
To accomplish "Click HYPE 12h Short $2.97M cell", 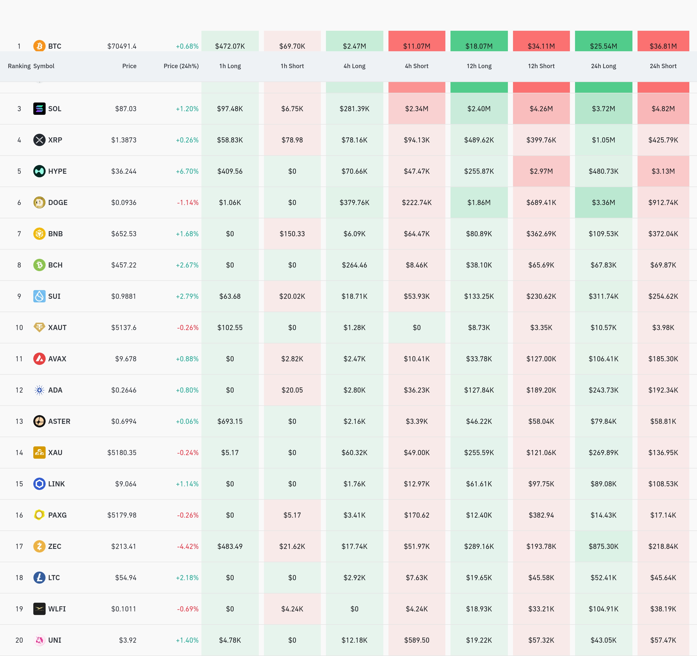I will (541, 171).
